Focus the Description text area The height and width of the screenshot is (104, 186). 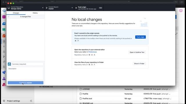(x=26, y=73)
